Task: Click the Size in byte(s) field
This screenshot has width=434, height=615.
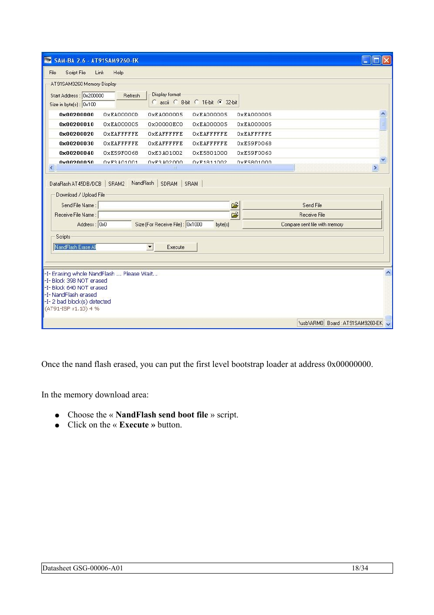Action: (98, 104)
